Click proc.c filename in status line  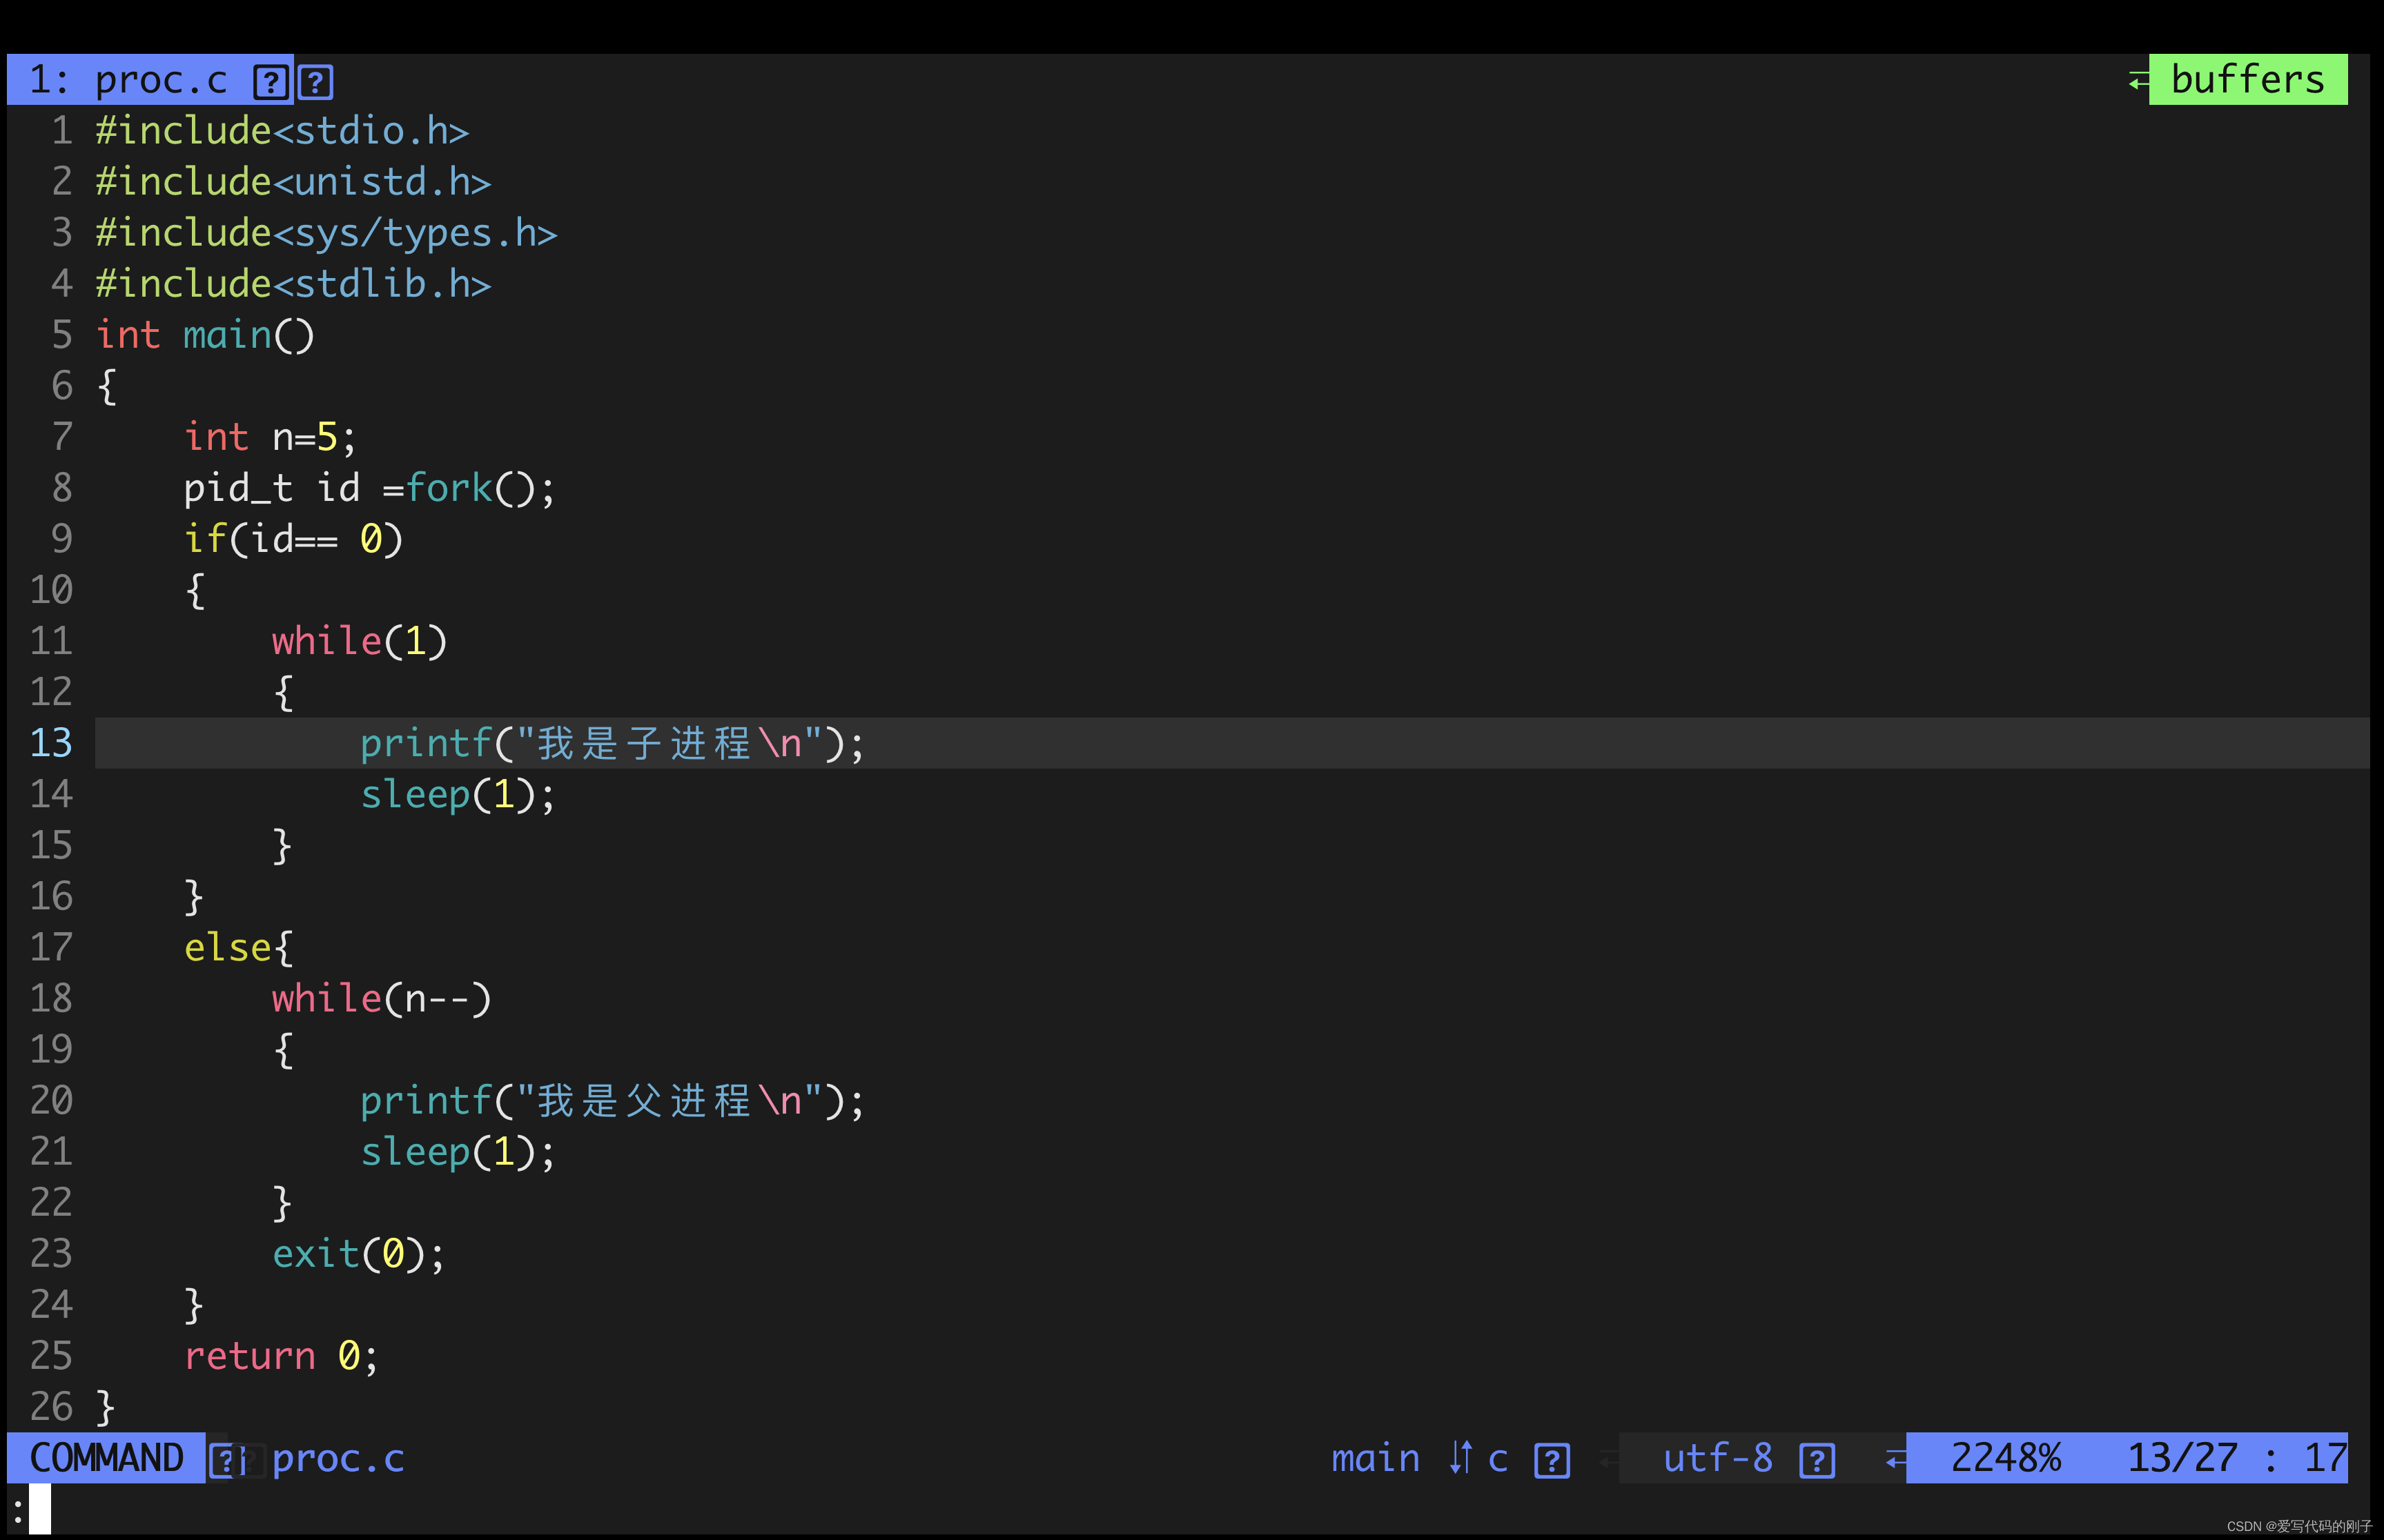click(338, 1459)
